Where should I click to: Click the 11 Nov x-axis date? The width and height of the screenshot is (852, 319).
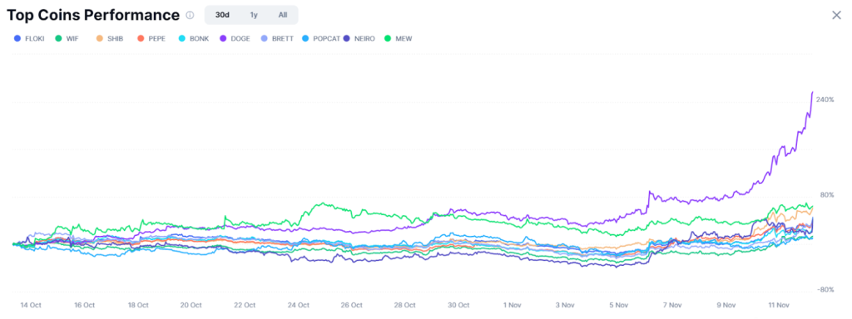779,305
